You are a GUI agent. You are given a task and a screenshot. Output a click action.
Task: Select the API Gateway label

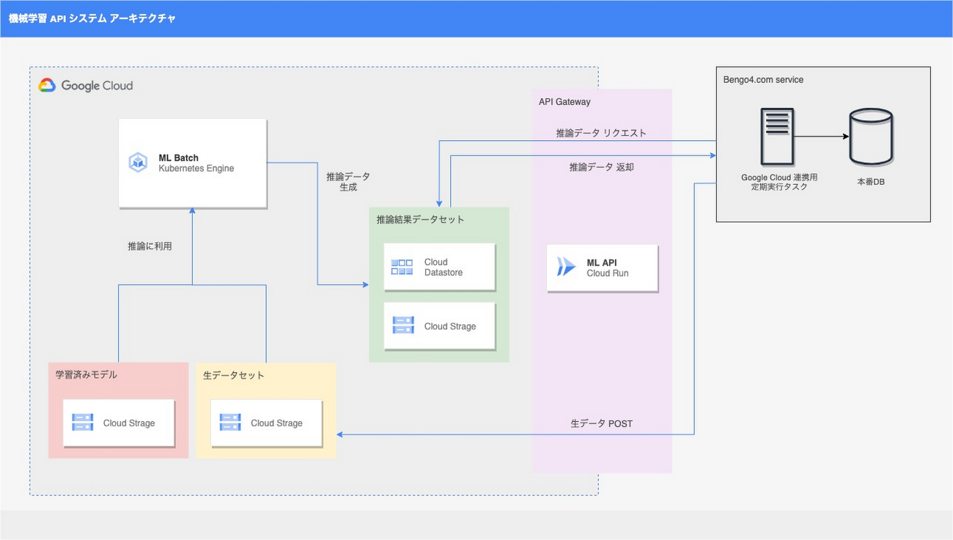564,102
